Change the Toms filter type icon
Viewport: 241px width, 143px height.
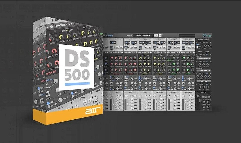tap(140, 83)
